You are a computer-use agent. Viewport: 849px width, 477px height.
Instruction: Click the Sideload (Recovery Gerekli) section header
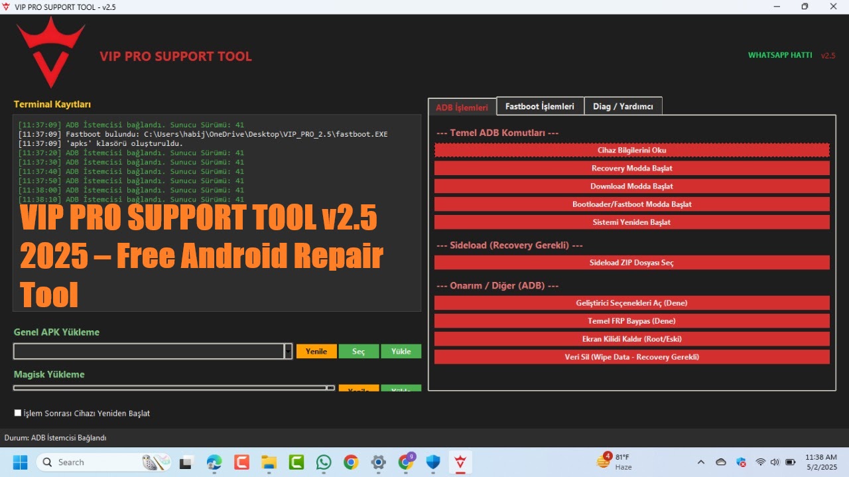509,245
